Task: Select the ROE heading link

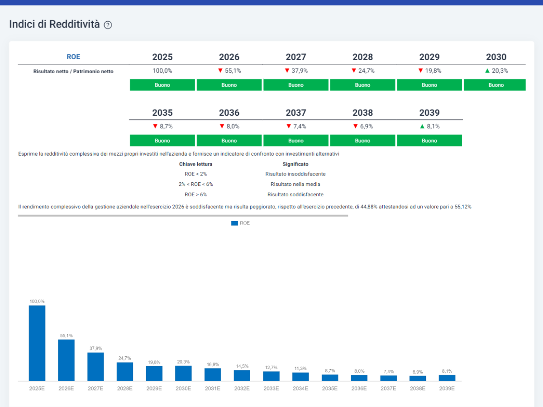Action: point(73,57)
